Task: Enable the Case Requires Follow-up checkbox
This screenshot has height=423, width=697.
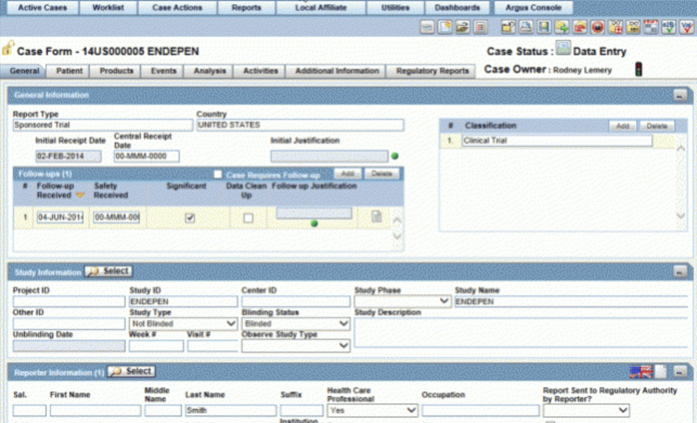Action: pos(218,174)
